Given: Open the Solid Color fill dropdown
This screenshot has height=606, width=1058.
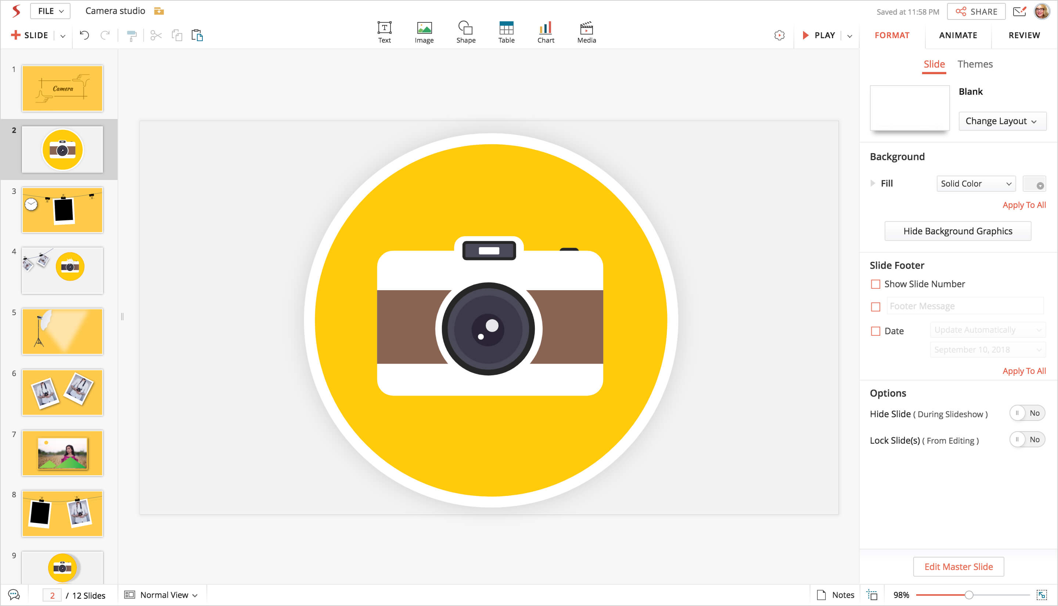Looking at the screenshot, I should point(976,184).
